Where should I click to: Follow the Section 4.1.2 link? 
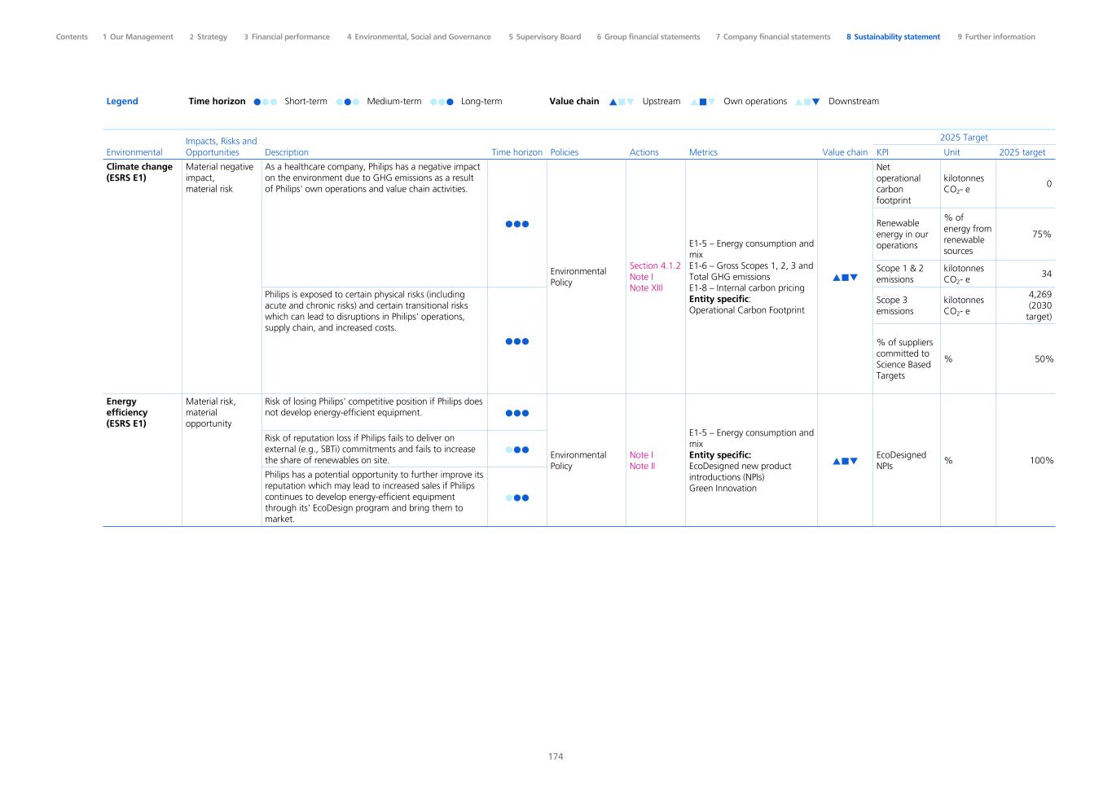[x=655, y=265]
